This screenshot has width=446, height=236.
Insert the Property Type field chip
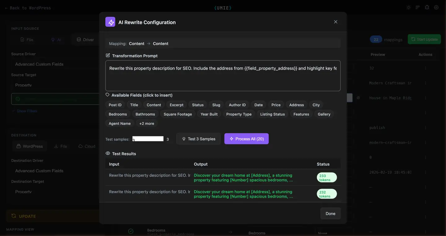pos(239,114)
